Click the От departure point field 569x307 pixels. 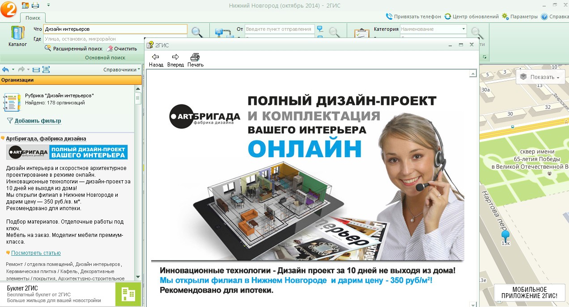click(279, 29)
